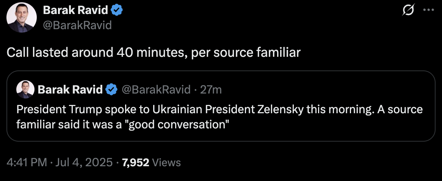Click the verified badge inside quoted tweet
Viewport: 442px width, 181px height.
click(111, 90)
